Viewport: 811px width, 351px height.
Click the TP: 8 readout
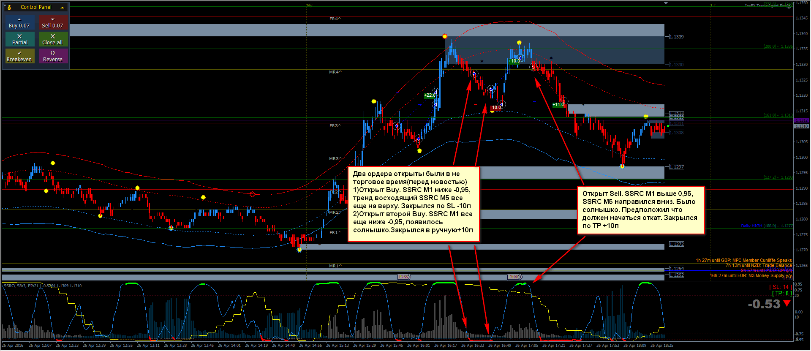point(782,294)
